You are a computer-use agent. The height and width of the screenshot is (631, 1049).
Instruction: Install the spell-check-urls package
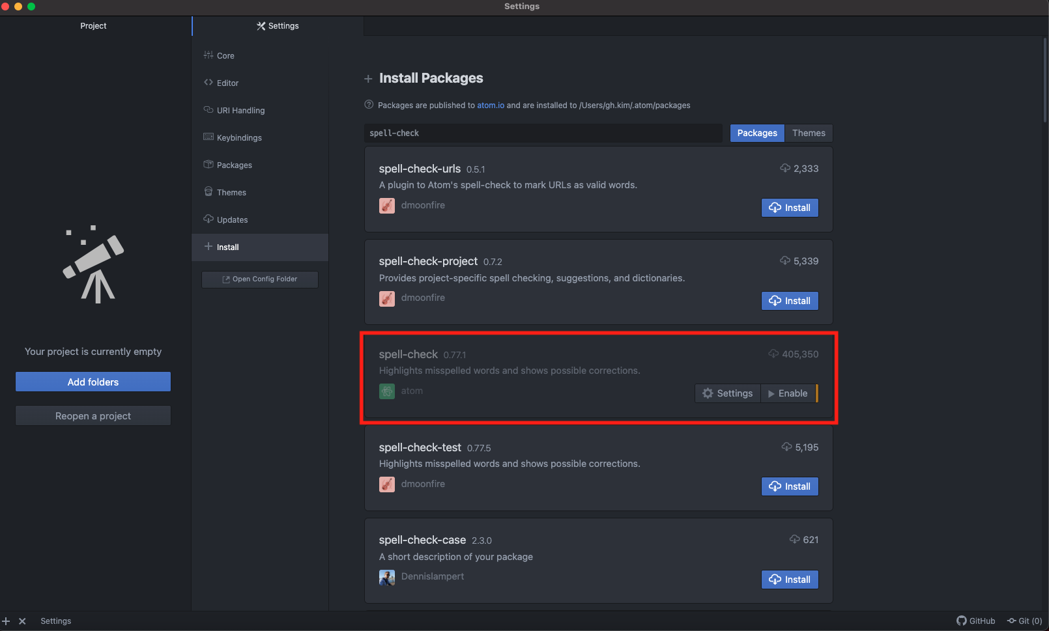[x=790, y=208]
